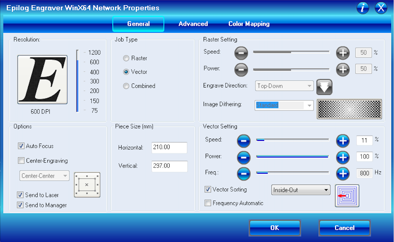Switch to the Color Mapping tab

click(249, 24)
